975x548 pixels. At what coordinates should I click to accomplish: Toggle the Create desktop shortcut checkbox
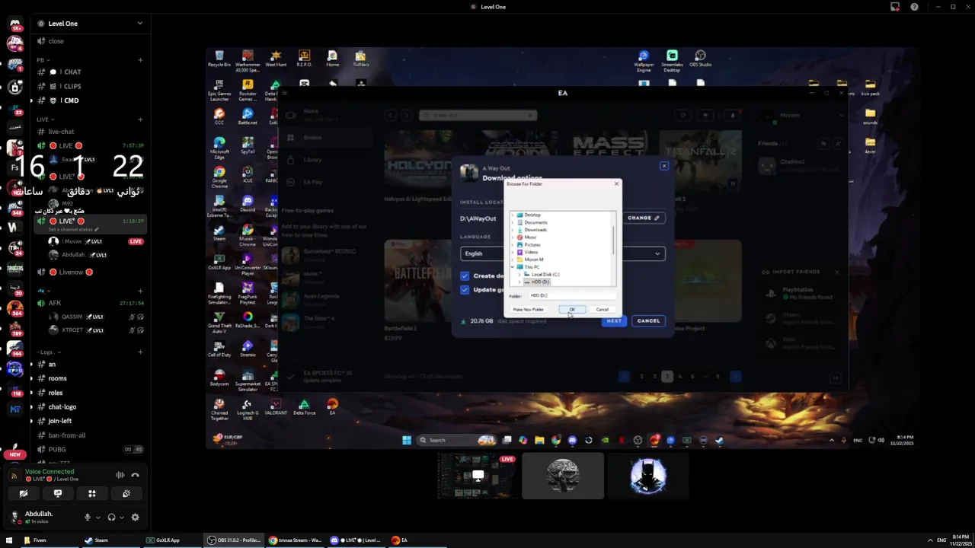[x=465, y=276]
